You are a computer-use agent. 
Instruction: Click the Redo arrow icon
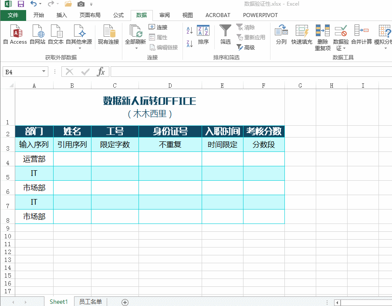(51, 4)
